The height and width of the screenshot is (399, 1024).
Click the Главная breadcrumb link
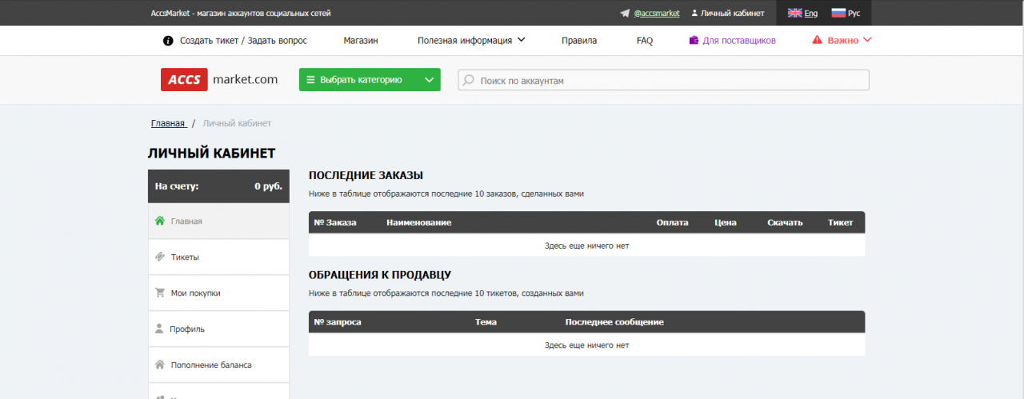click(168, 123)
